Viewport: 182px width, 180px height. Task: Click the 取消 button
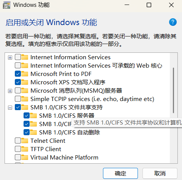point(160,173)
